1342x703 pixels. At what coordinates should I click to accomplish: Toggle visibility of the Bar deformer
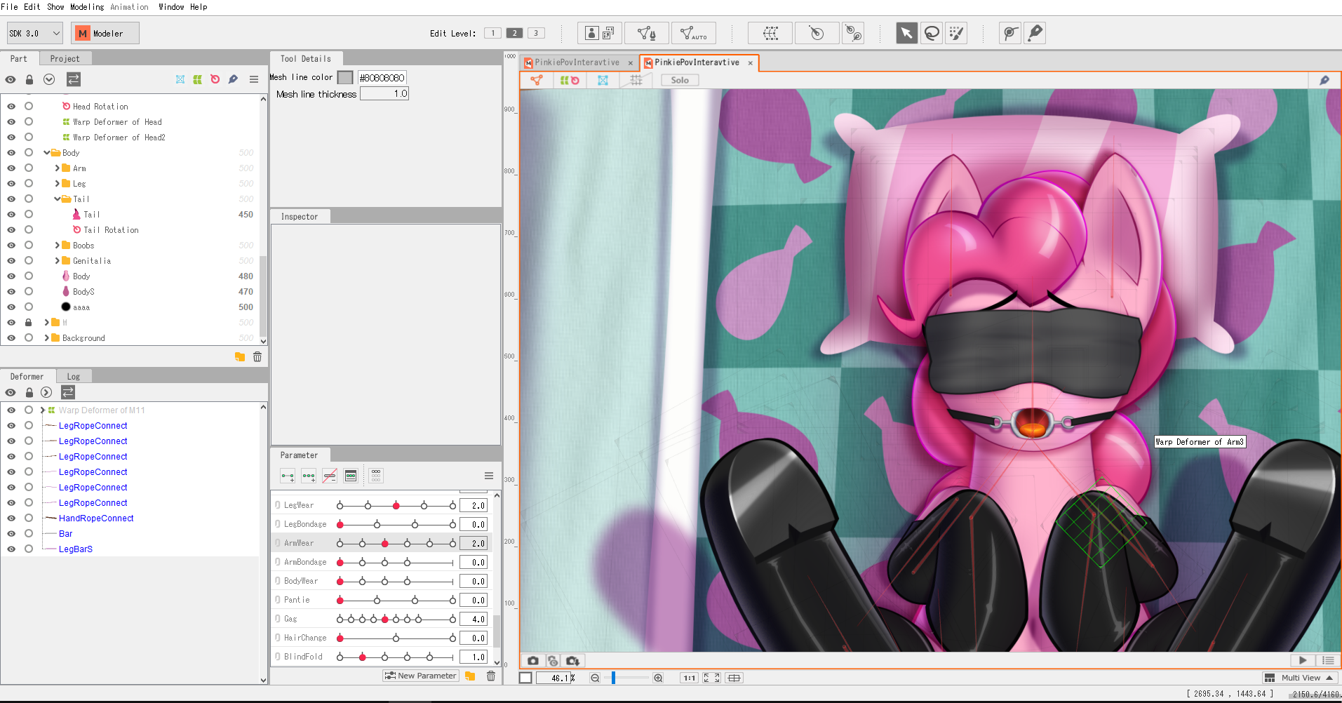(11, 534)
